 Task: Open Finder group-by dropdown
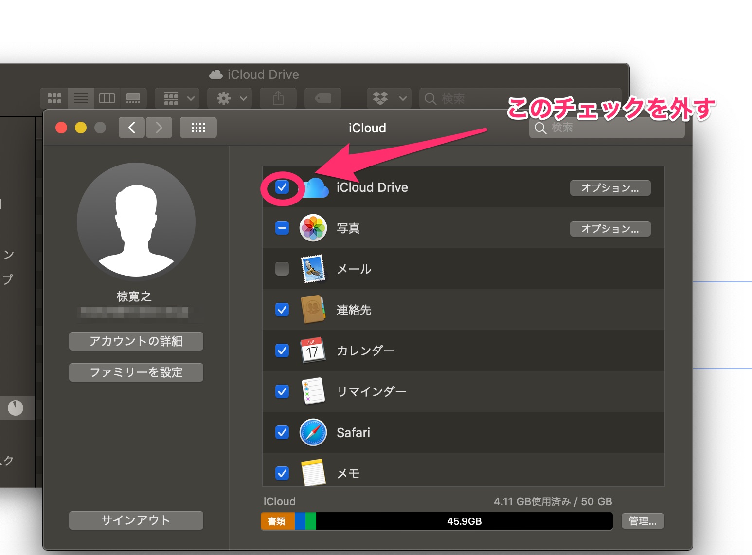[177, 98]
